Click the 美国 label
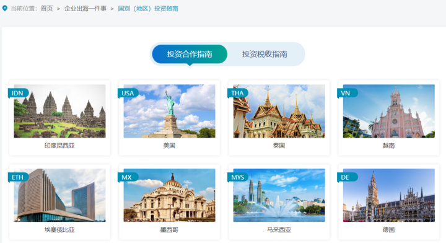 pyautogui.click(x=169, y=146)
